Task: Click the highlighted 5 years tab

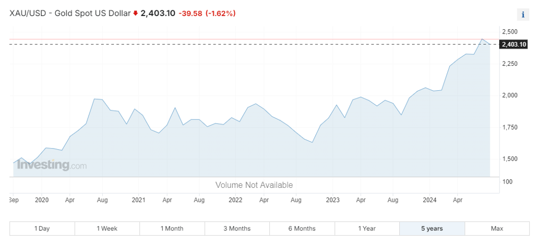Action: [432, 228]
